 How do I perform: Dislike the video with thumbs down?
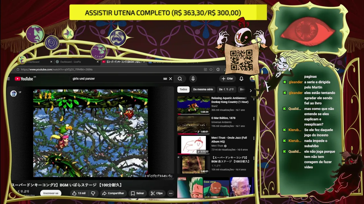pos(93,193)
